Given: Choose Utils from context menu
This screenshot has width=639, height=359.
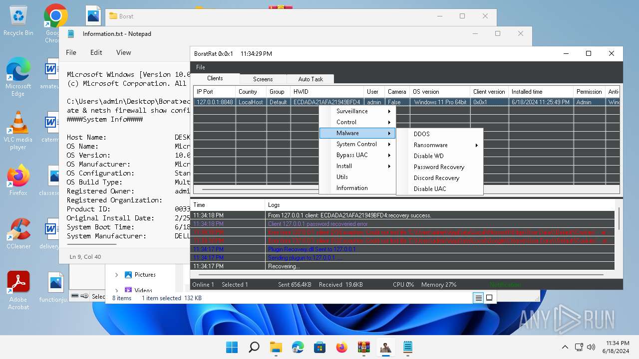Looking at the screenshot, I should pyautogui.click(x=357, y=177).
